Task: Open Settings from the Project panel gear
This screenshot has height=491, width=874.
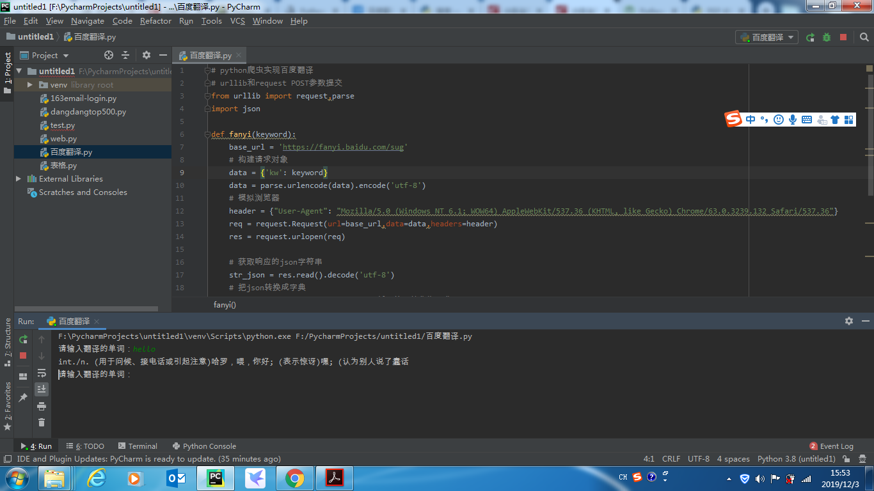Action: point(146,55)
